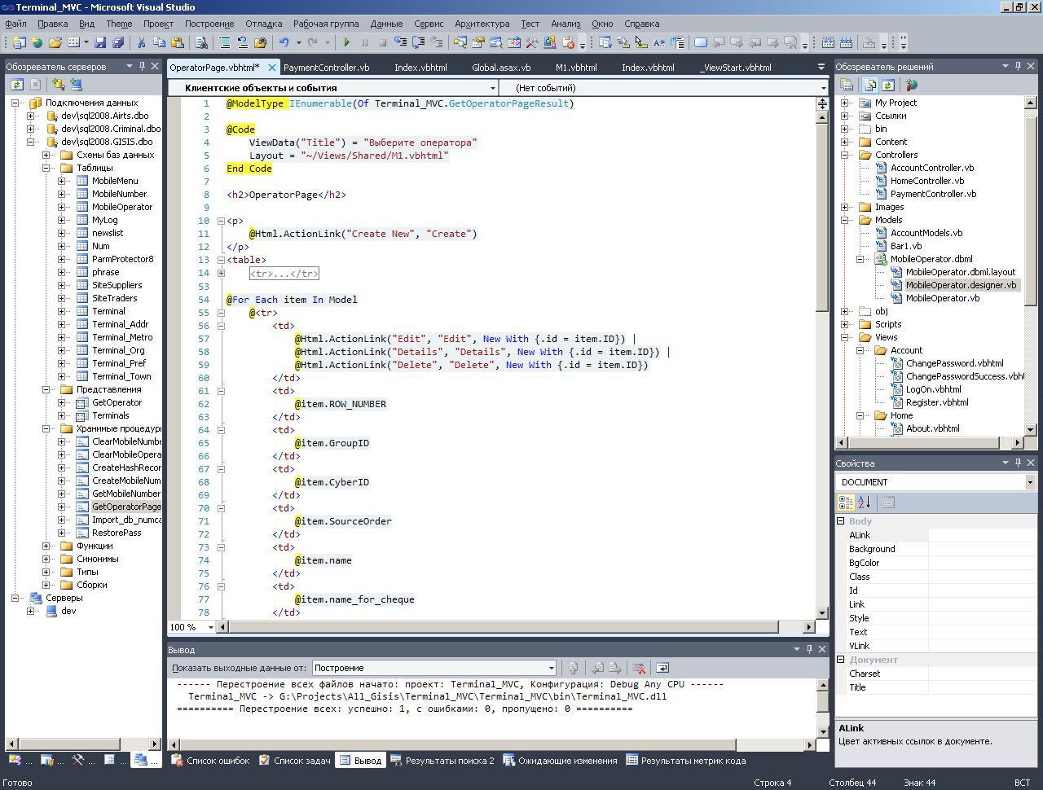The image size is (1043, 790).
Task: Click Show All Files in Solution Explorer
Action: tap(869, 85)
